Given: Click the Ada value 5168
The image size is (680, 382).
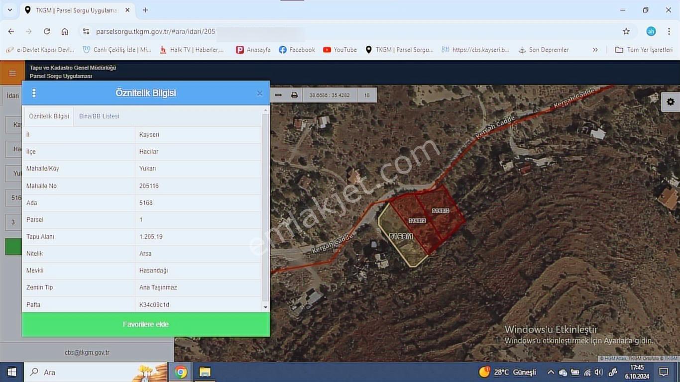Looking at the screenshot, I should 146,203.
